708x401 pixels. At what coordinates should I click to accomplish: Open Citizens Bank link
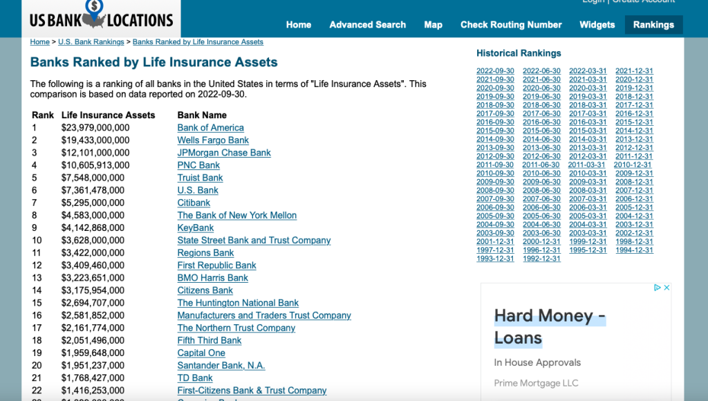point(205,290)
